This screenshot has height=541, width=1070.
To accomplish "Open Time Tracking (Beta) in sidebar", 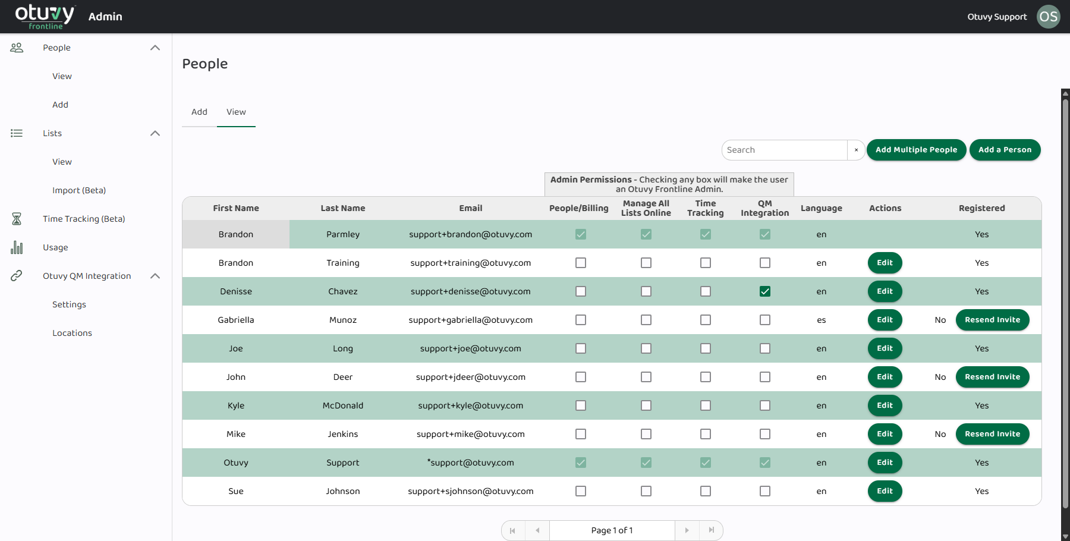I will tap(84, 219).
